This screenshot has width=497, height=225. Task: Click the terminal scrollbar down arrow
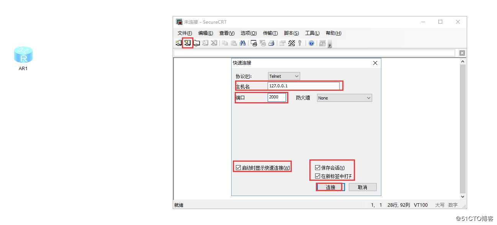point(463,196)
